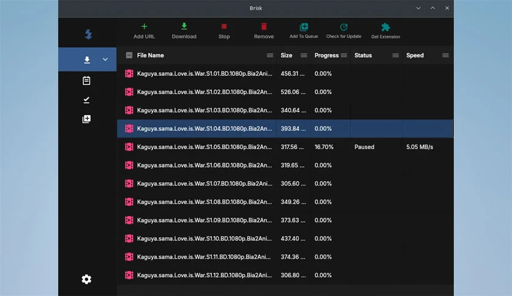Remove selected item with the trash icon
Viewport: 512px width, 296px height.
coord(264,26)
